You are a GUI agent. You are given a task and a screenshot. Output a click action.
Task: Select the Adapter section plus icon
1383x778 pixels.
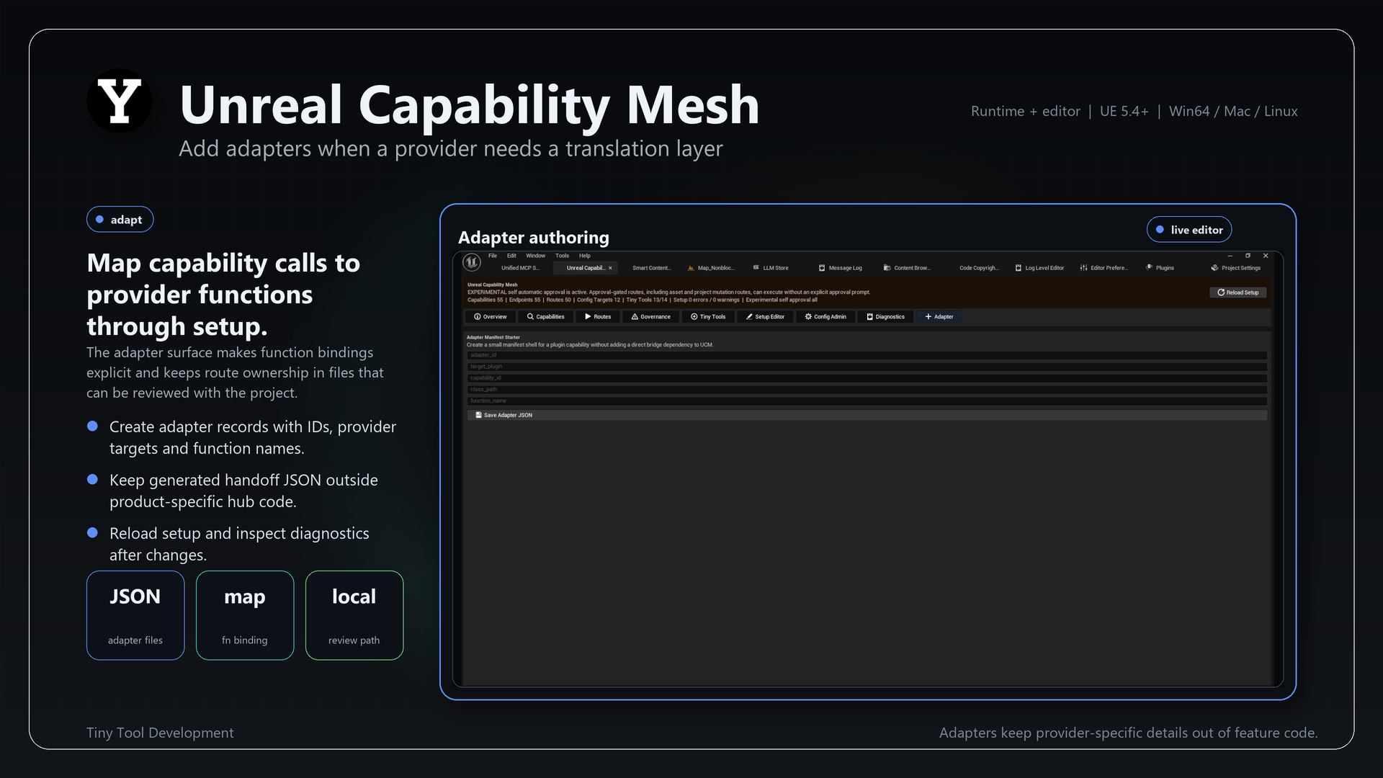pyautogui.click(x=928, y=317)
